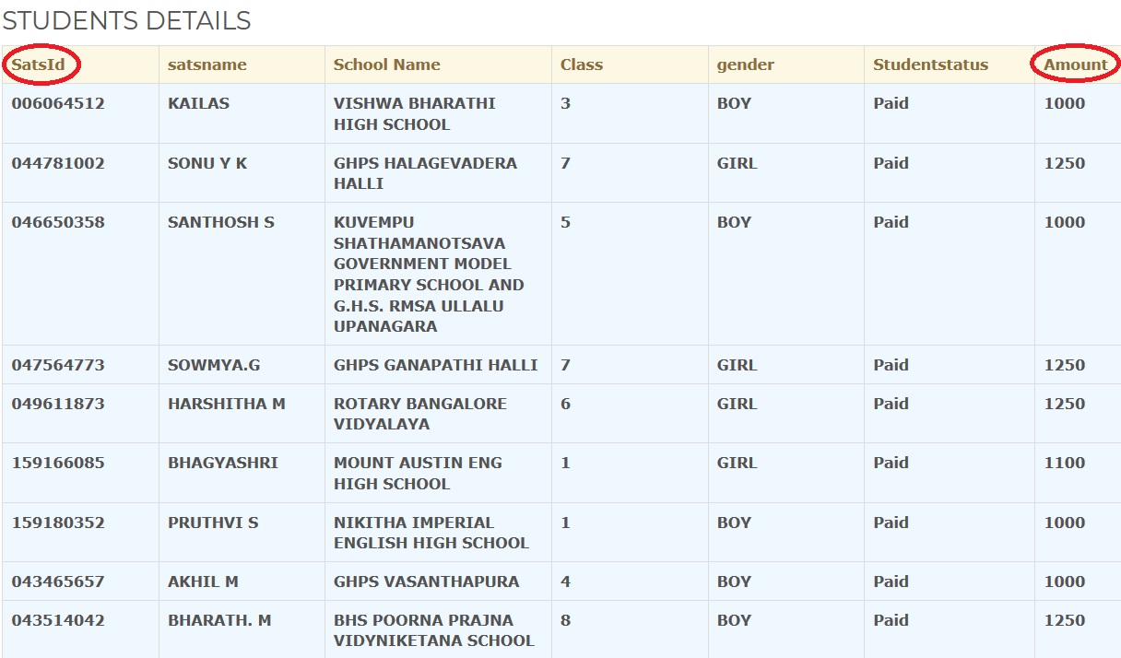This screenshot has height=658, width=1121.
Task: Click school GHPS GANAPATHI HALLI
Action: pyautogui.click(x=436, y=365)
